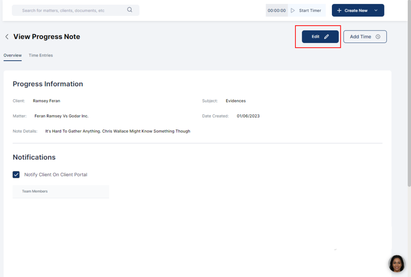Select the Overview tab

tap(12, 55)
